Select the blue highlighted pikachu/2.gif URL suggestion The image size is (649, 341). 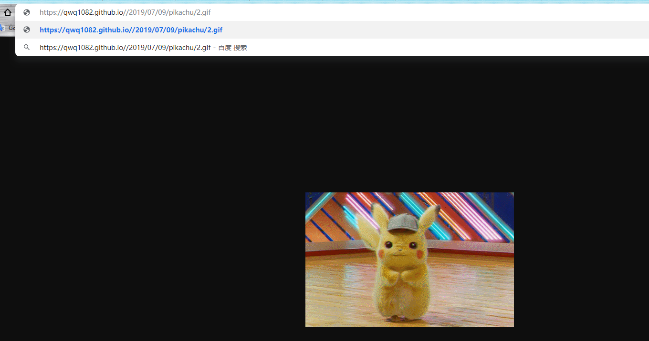click(x=332, y=30)
